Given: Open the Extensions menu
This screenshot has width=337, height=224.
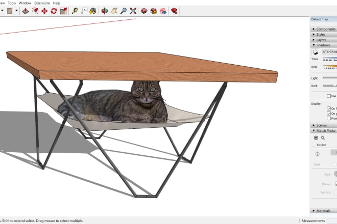Looking at the screenshot, I should coord(42,3).
